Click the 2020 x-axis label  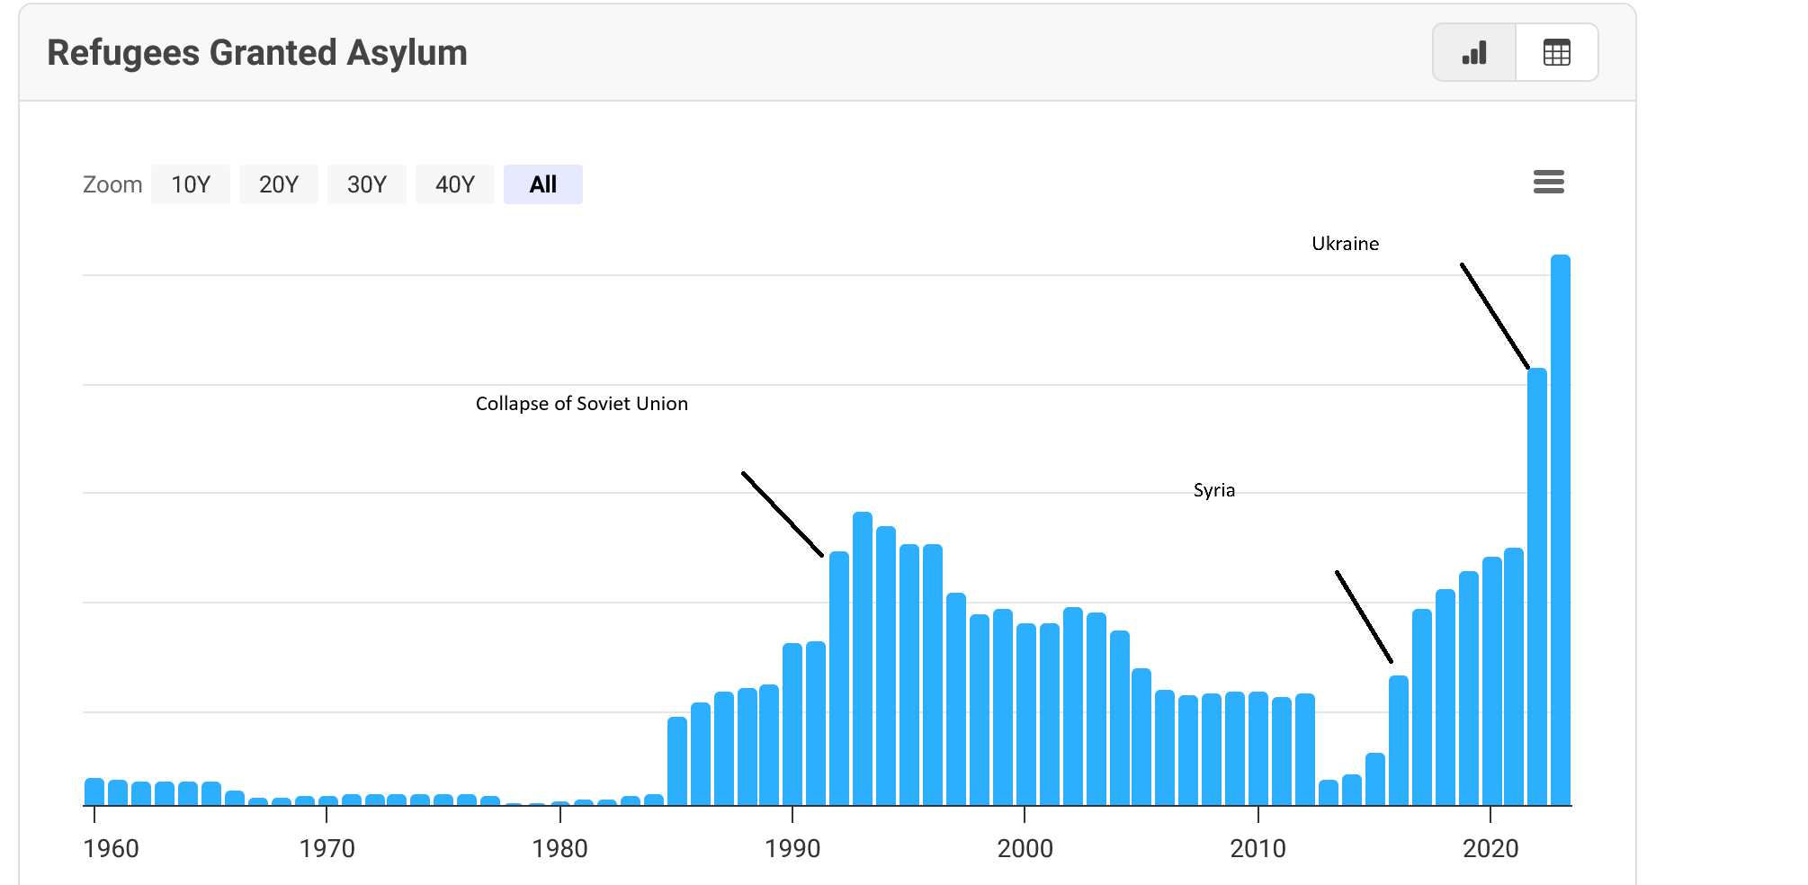[x=1490, y=848]
